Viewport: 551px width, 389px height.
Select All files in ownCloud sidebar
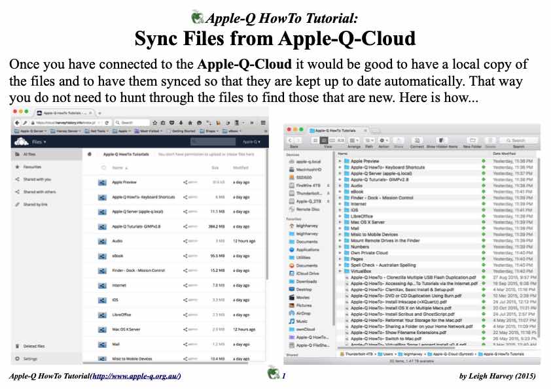point(46,154)
